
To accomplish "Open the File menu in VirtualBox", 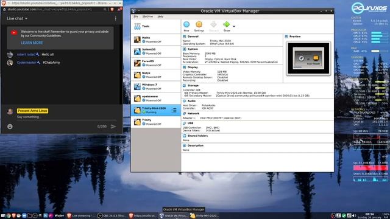I will [x=135, y=16].
